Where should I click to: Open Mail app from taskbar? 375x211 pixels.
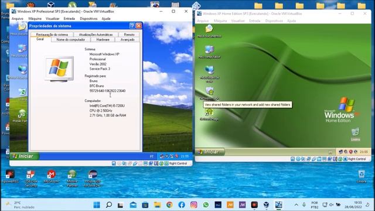(x=133, y=205)
